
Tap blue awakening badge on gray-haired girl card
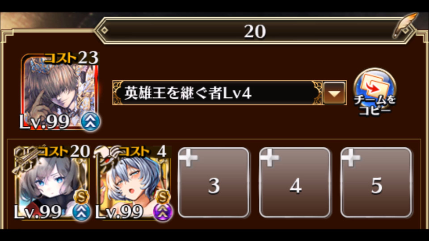[x=81, y=212]
